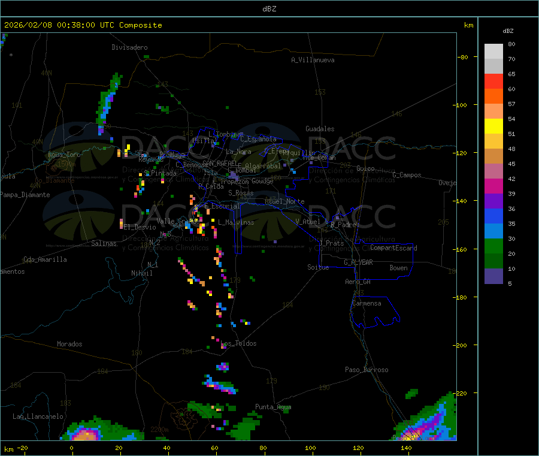Image resolution: width=539 pixels, height=456 pixels.
Task: Click the Agua_Toro map label
Action: tap(64, 155)
